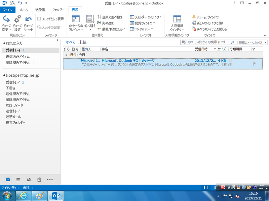The image size is (269, 201).
Task: Click 列の追加 (Add Columns)
Action: click(106, 23)
